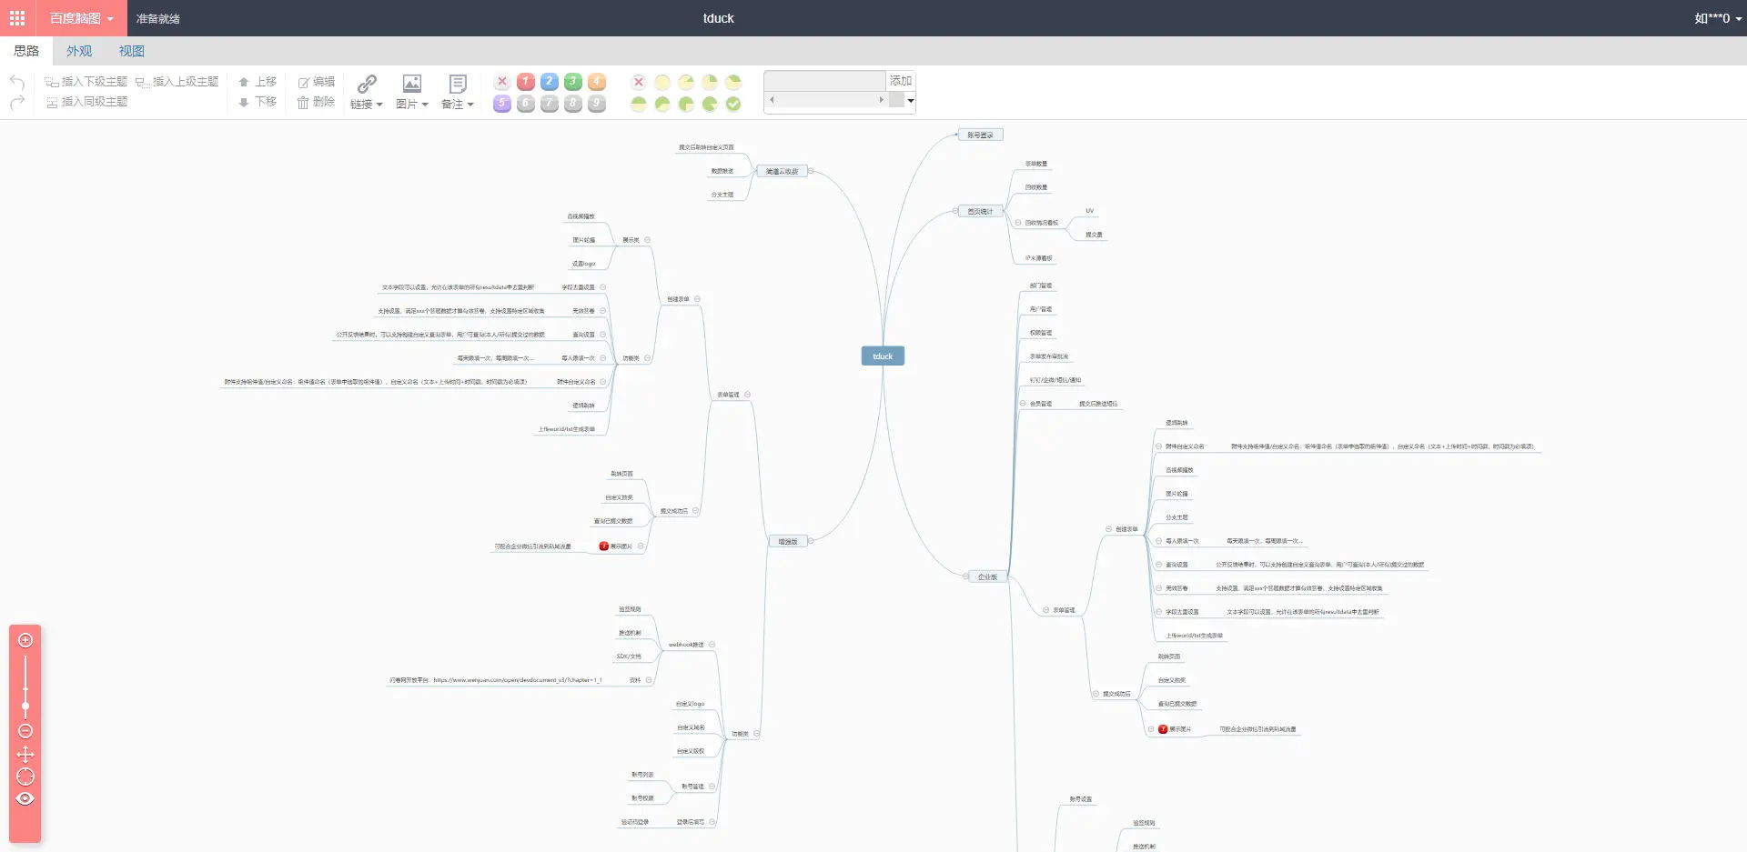This screenshot has height=852, width=1747.
Task: Zoom in using the plus magnifier
Action: [25, 640]
